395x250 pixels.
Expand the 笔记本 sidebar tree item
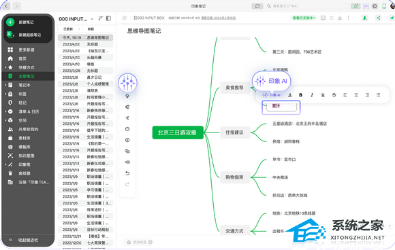pos(6,85)
